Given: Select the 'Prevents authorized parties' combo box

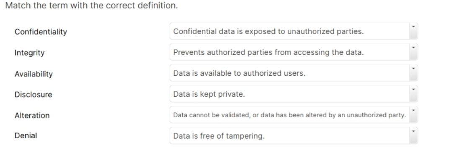Looking at the screenshot, I should click(x=294, y=52).
